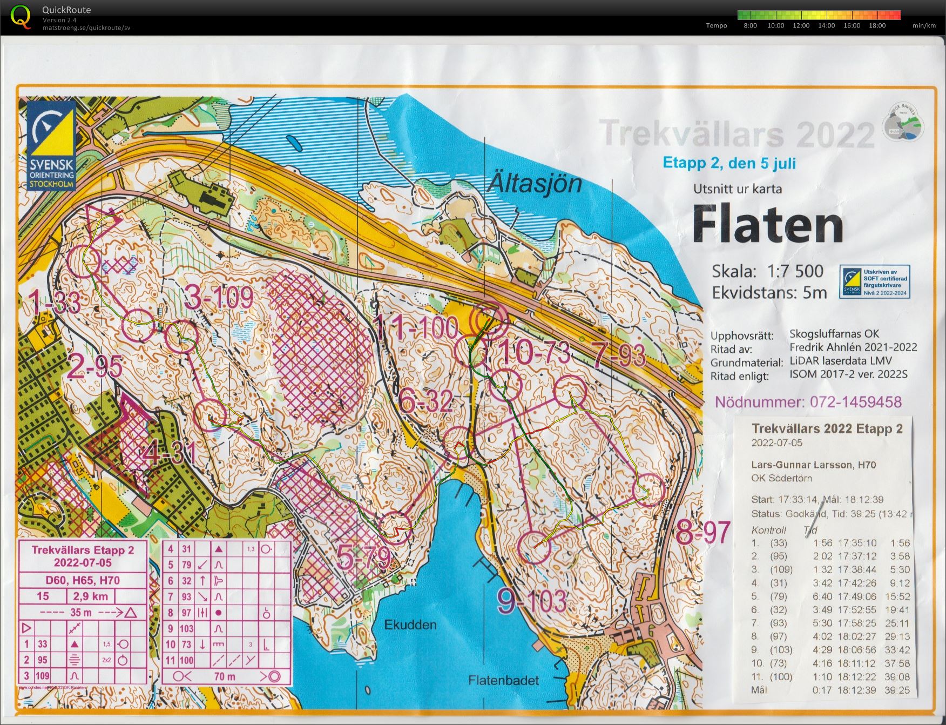Click control circle 3 below label 3-109
Viewport: 946px width, 725px height.
pyautogui.click(x=181, y=336)
